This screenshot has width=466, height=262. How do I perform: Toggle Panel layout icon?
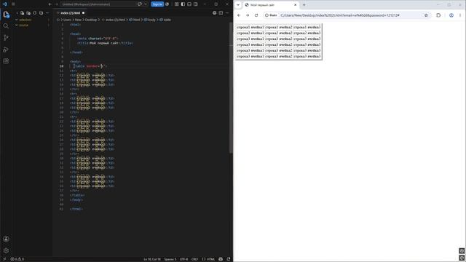(x=189, y=4)
